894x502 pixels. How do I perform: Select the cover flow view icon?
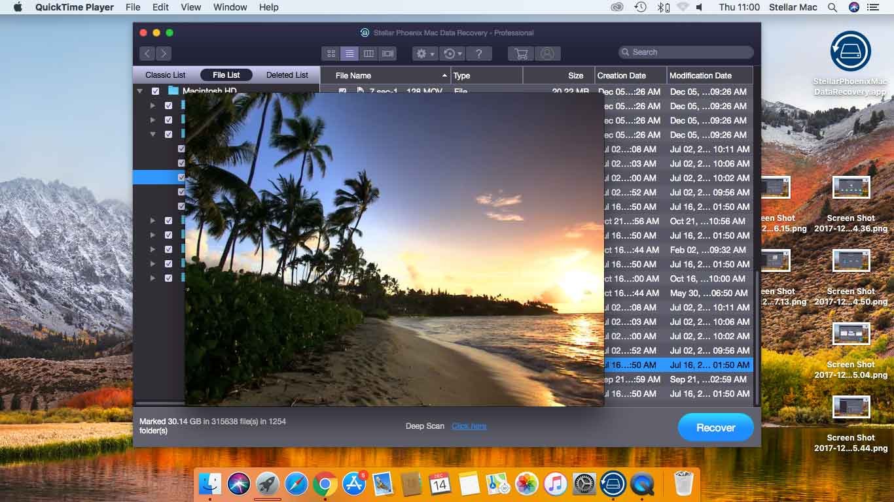[387, 54]
